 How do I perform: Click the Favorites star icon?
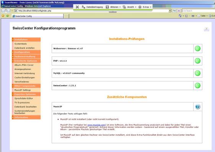[3, 16]
